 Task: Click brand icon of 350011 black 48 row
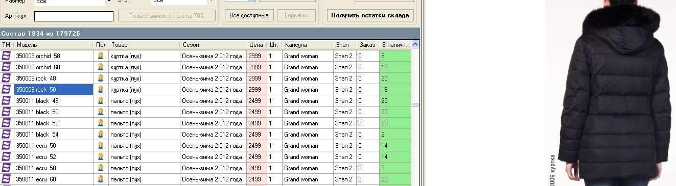tap(6, 100)
